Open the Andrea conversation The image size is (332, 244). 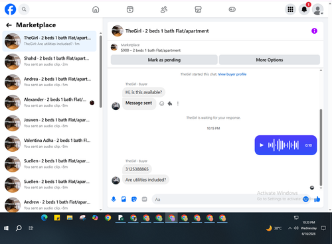(x=49, y=82)
